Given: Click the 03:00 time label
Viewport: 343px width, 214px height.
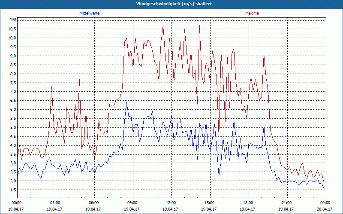Looking at the screenshot, I should 56,203.
